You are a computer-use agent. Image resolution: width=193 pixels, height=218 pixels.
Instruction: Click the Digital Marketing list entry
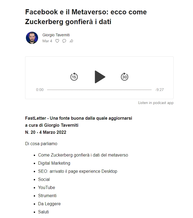point(54,163)
